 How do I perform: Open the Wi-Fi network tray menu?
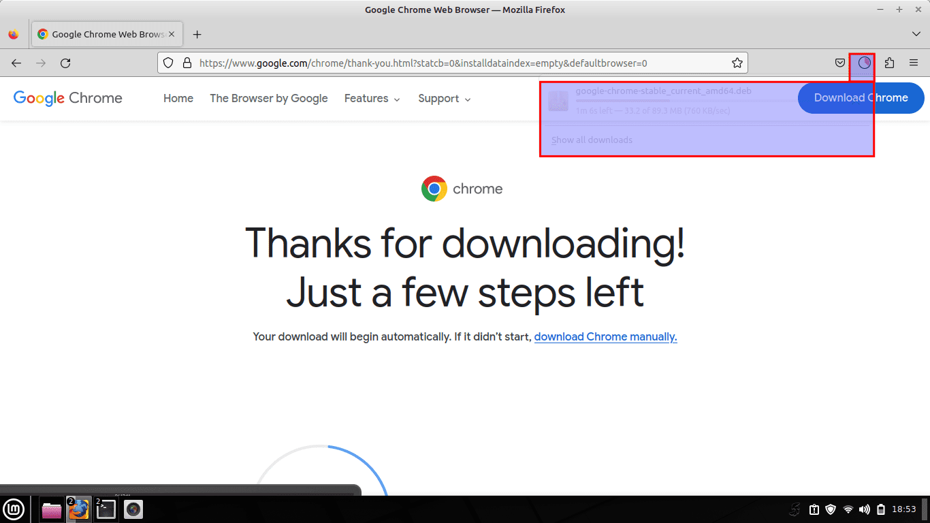[x=848, y=509]
